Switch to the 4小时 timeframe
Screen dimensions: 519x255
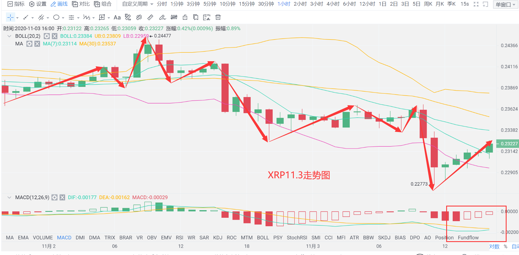[333, 4]
